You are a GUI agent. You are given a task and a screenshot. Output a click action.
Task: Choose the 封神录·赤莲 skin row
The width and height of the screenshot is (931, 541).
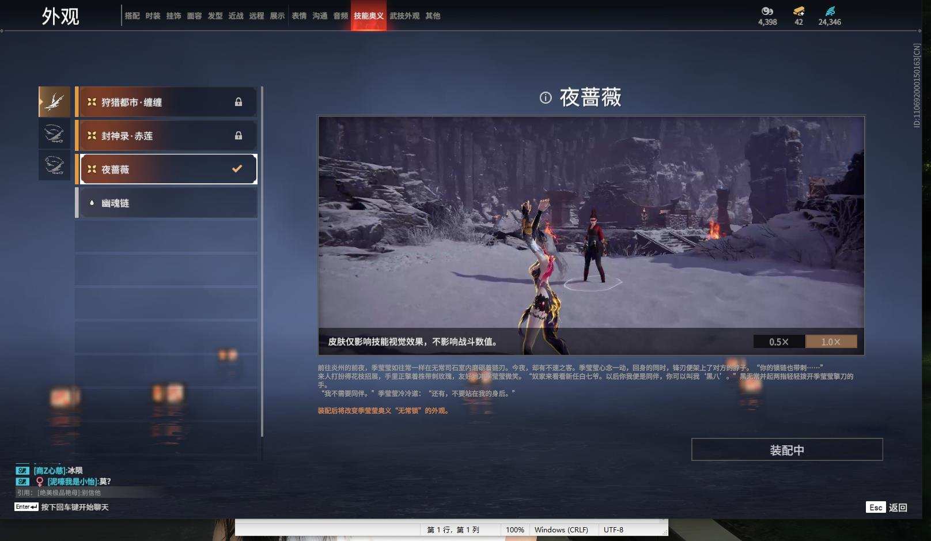pyautogui.click(x=166, y=135)
